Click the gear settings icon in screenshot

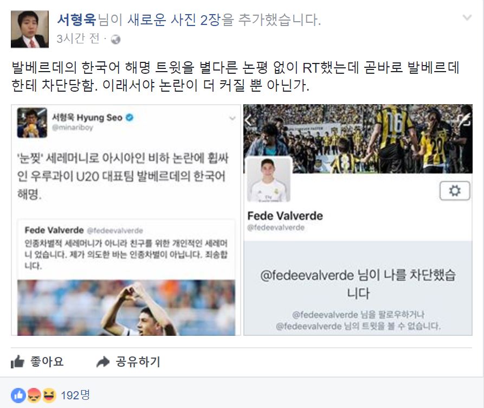455,191
